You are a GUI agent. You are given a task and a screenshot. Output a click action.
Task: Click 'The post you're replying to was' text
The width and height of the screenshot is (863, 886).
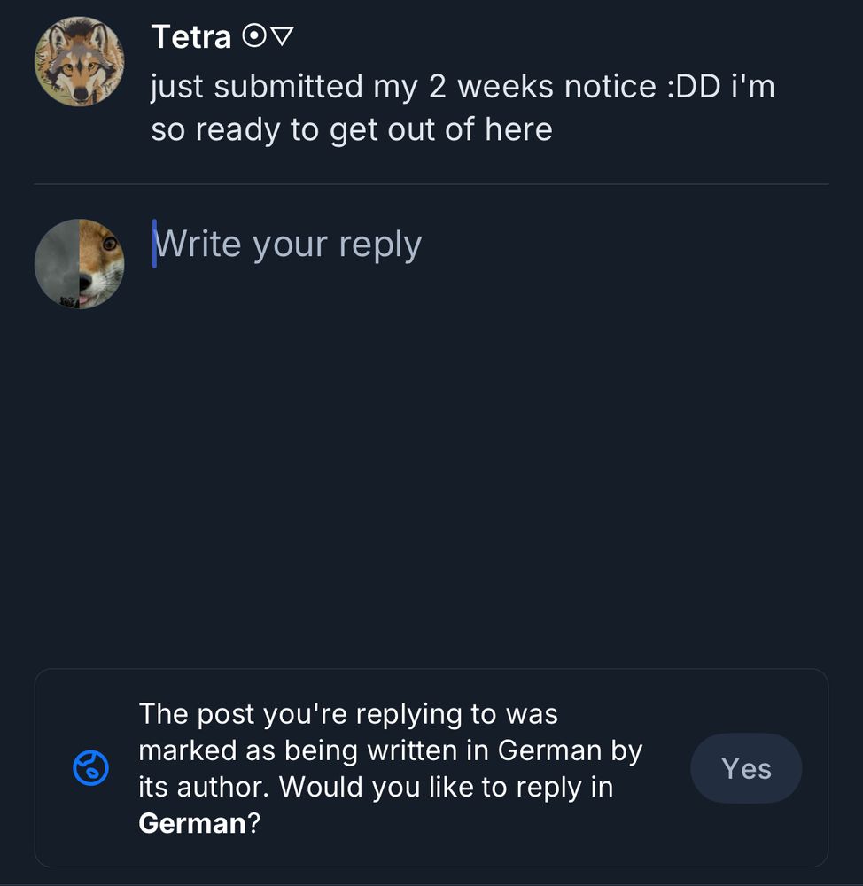pyautogui.click(x=348, y=714)
